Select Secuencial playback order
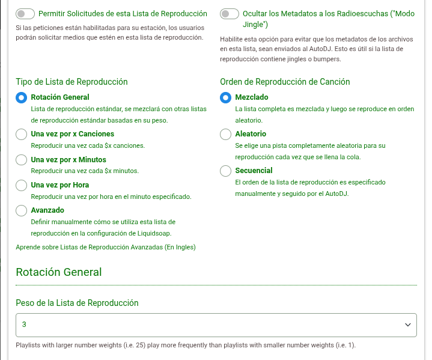This screenshot has width=432, height=360. (226, 171)
